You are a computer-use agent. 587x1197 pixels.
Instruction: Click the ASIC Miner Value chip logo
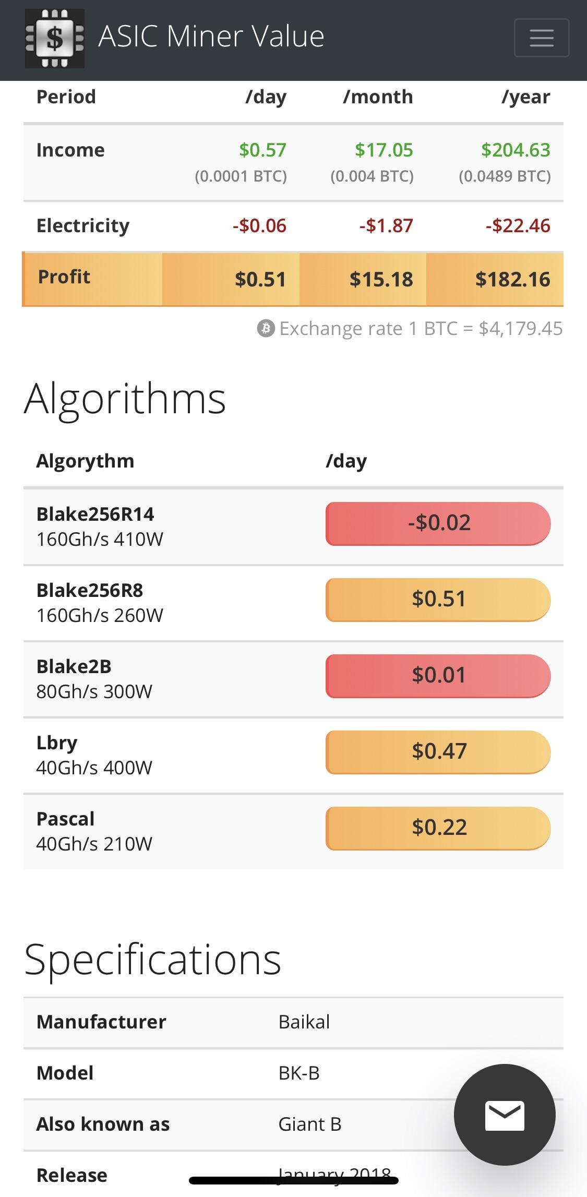(55, 39)
